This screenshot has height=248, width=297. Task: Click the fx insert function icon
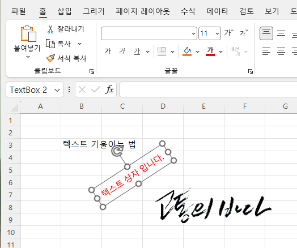[109, 89]
